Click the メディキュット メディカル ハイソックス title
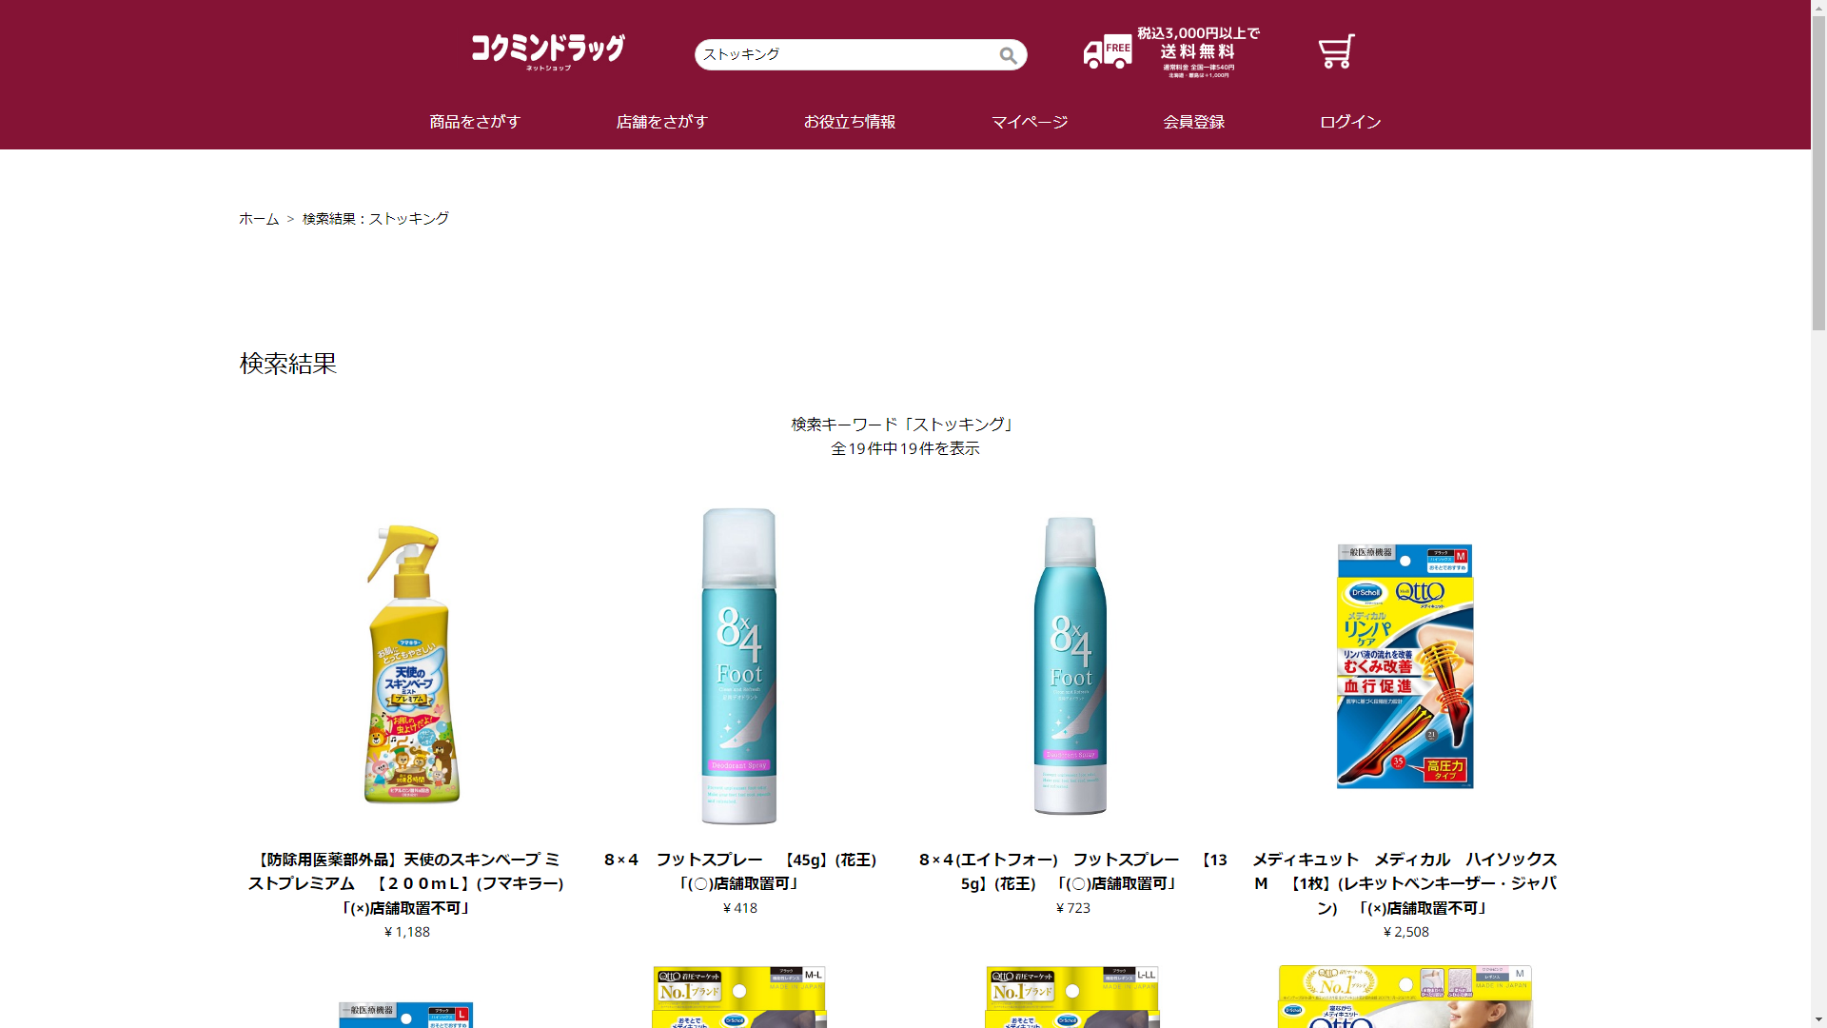1827x1028 pixels. pos(1405,883)
